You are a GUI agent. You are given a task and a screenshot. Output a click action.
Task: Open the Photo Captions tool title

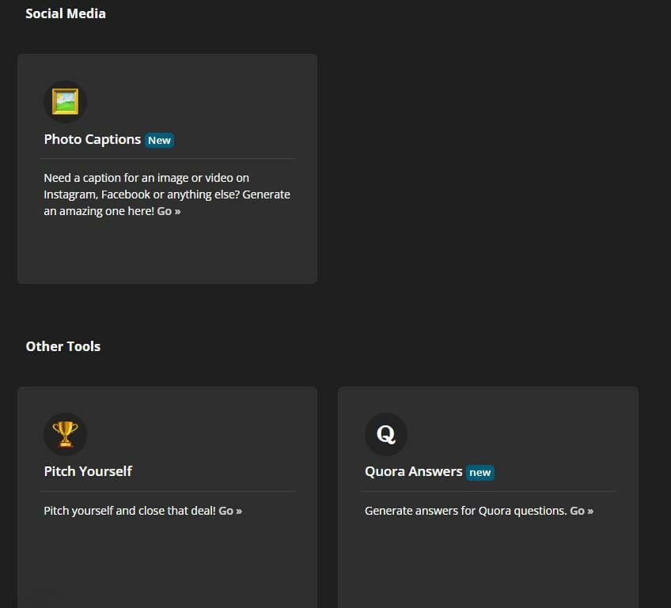click(x=93, y=139)
